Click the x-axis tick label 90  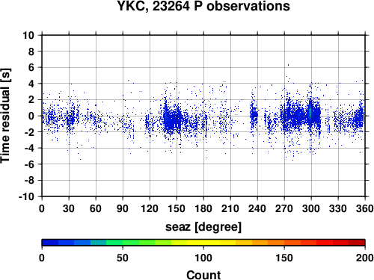[123, 208]
